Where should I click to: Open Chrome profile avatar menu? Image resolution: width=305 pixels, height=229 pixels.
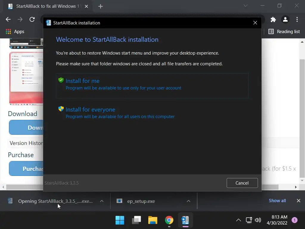(x=285, y=19)
